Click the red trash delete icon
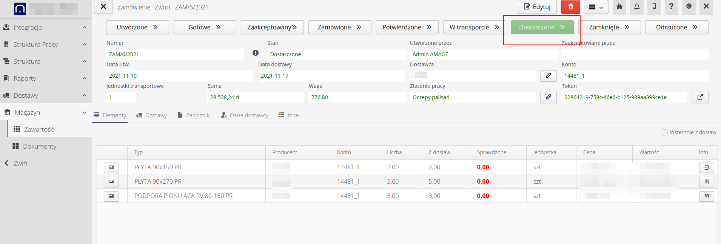 pos(570,7)
